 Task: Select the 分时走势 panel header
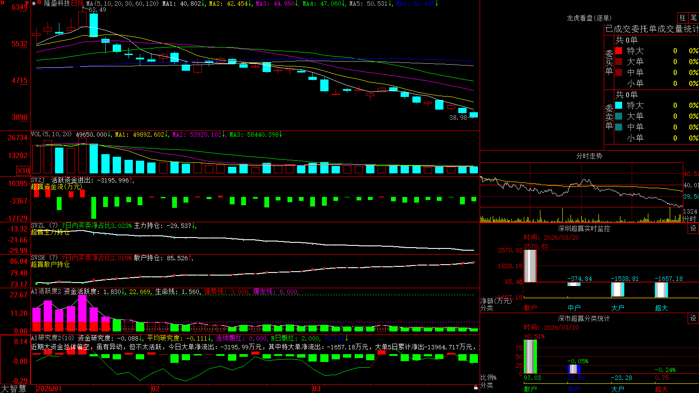pos(589,156)
